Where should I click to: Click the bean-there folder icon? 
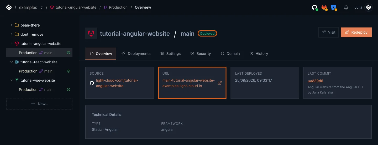(17, 25)
